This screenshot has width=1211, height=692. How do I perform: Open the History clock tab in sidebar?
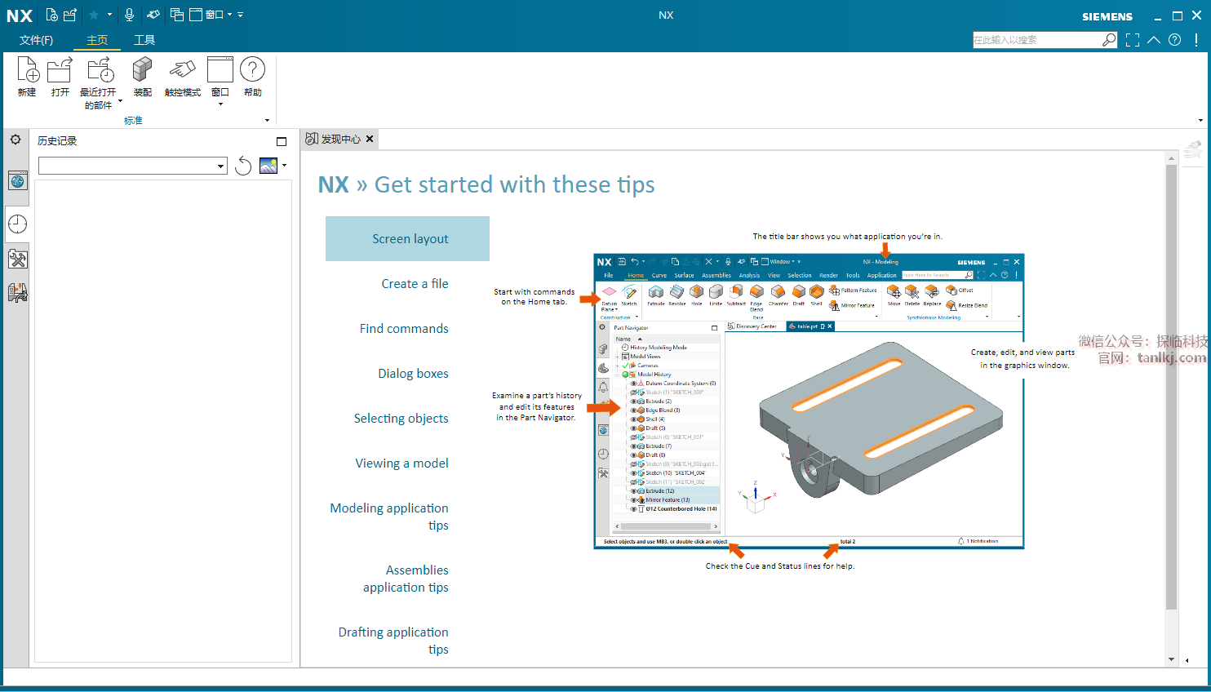coord(17,224)
